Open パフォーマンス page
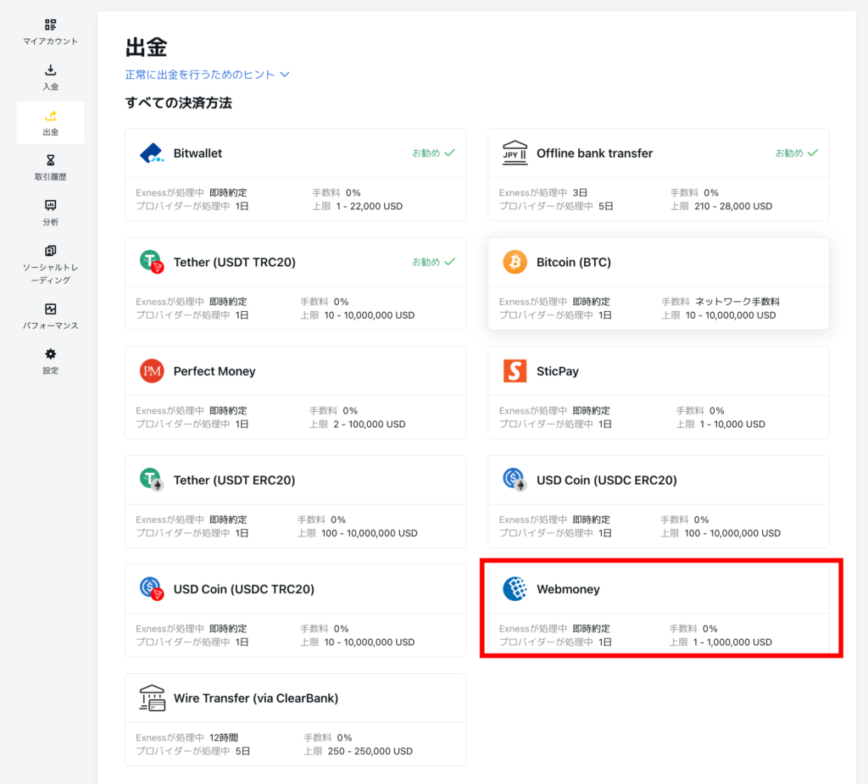The image size is (868, 784). pyautogui.click(x=50, y=317)
